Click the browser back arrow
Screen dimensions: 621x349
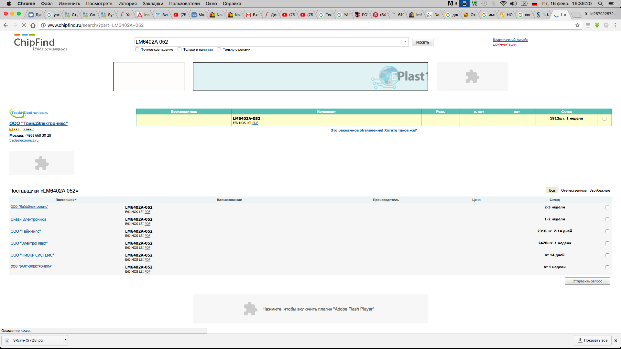coord(6,25)
